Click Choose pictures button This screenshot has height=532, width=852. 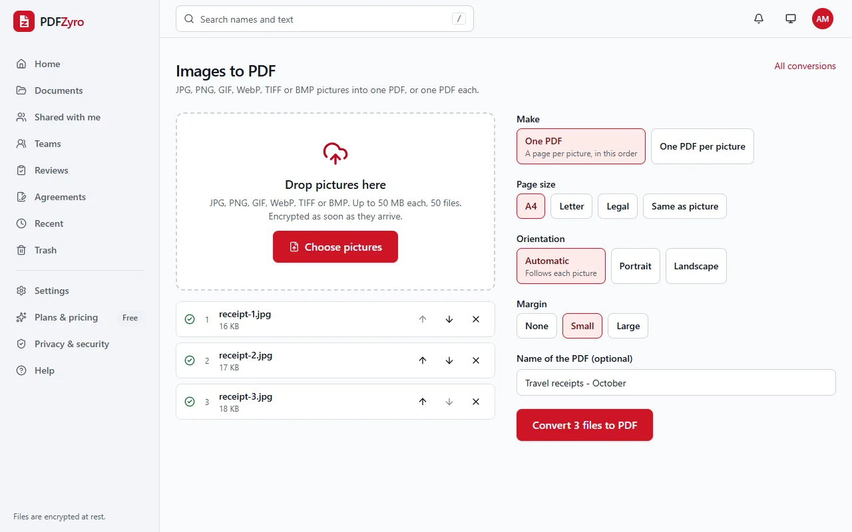335,247
